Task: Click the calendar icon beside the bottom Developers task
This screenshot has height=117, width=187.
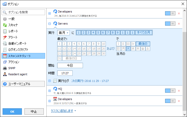Action: tap(55, 99)
